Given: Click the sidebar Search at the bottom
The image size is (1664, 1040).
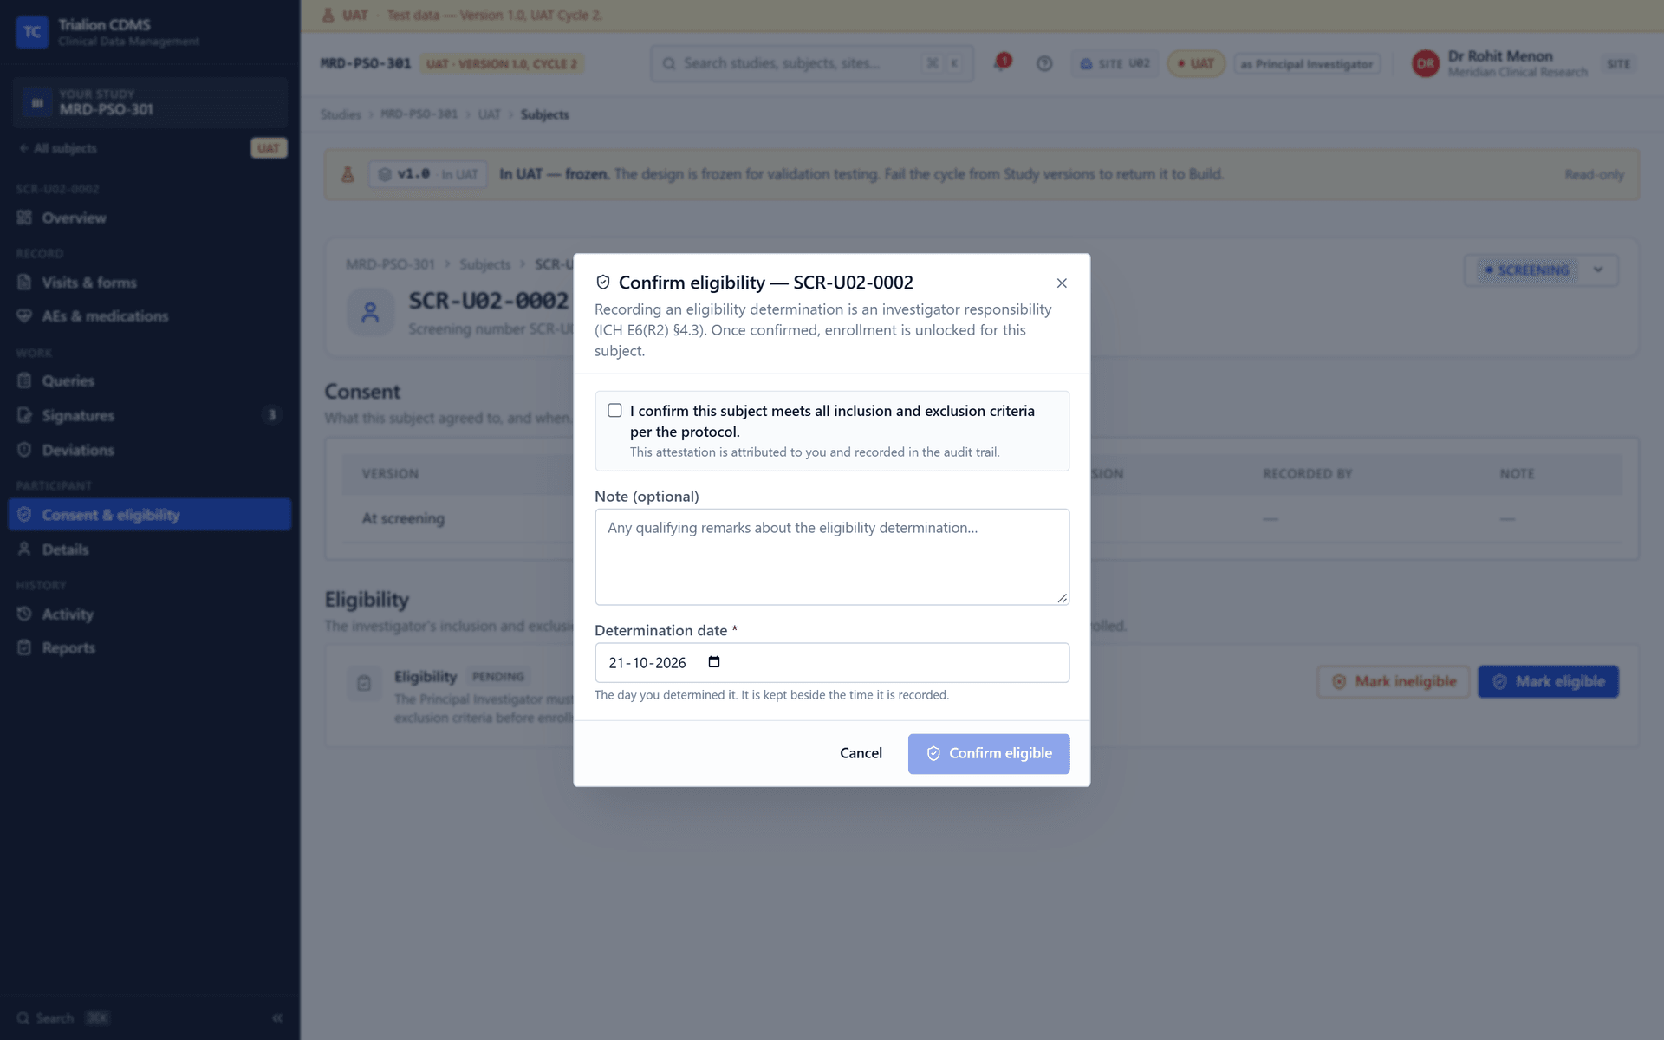Looking at the screenshot, I should pyautogui.click(x=62, y=1017).
